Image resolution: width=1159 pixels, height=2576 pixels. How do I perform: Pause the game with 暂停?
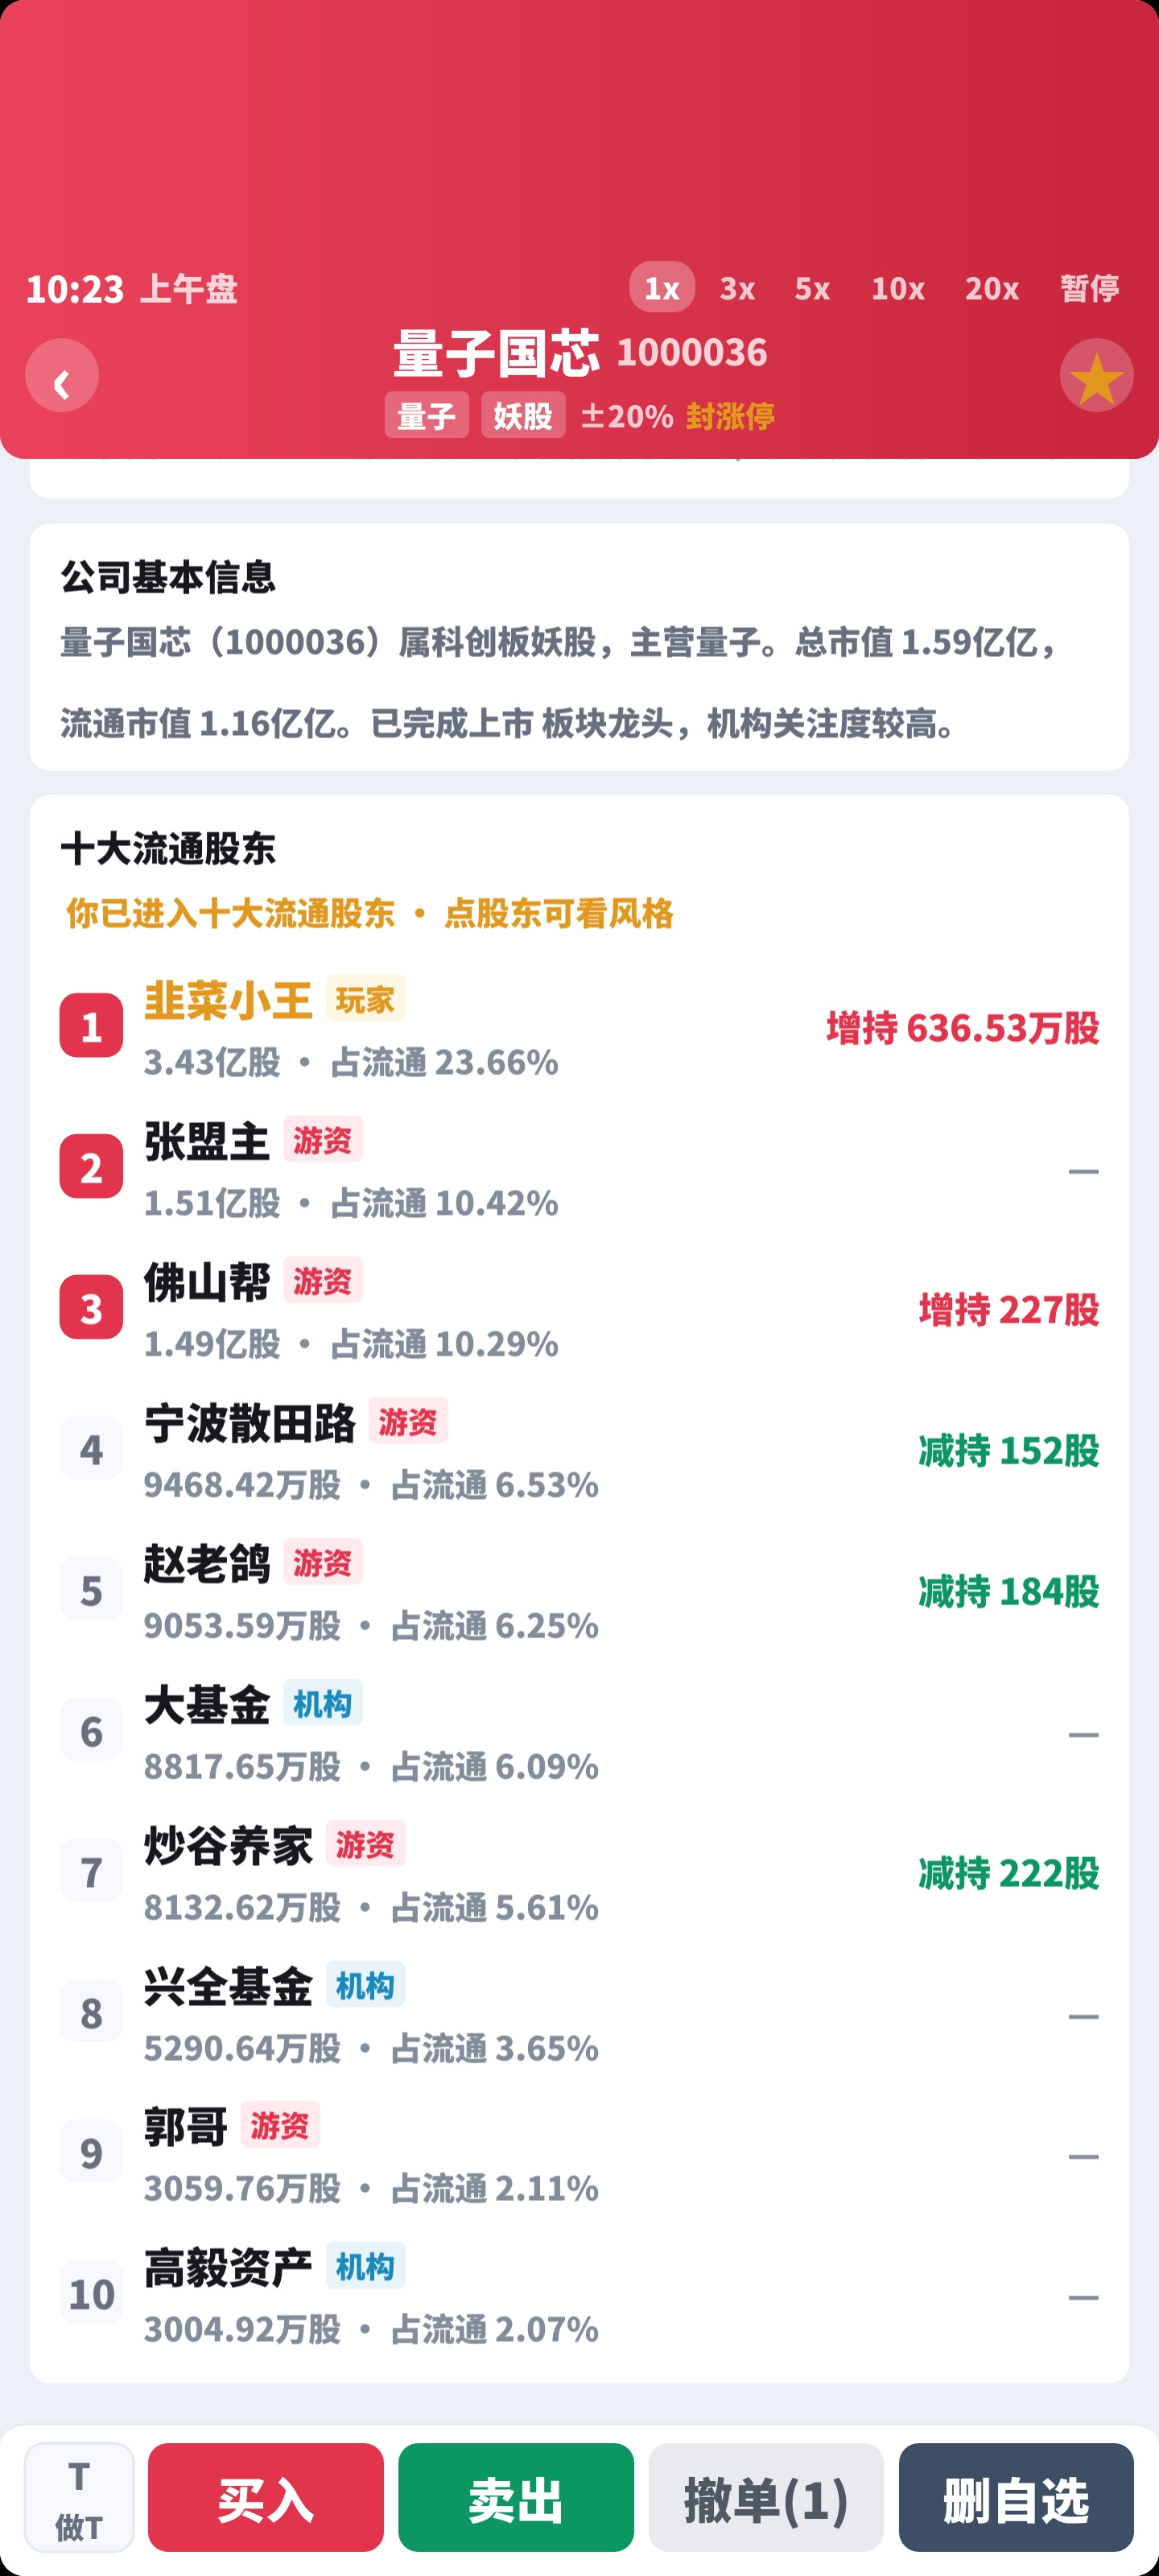coord(1089,288)
